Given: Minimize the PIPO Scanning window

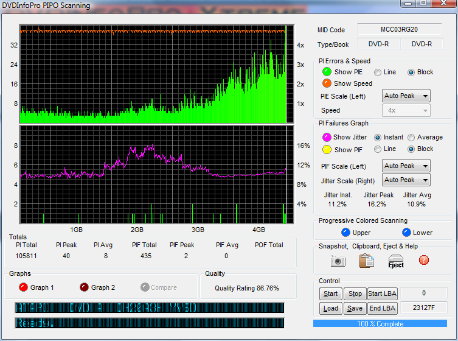Looking at the screenshot, I should 408,3.
